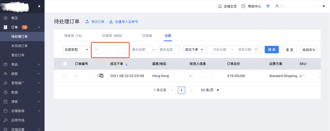Expand the 数据 menu chevron
The height and width of the screenshot is (131, 330).
pyautogui.click(x=39, y=92)
